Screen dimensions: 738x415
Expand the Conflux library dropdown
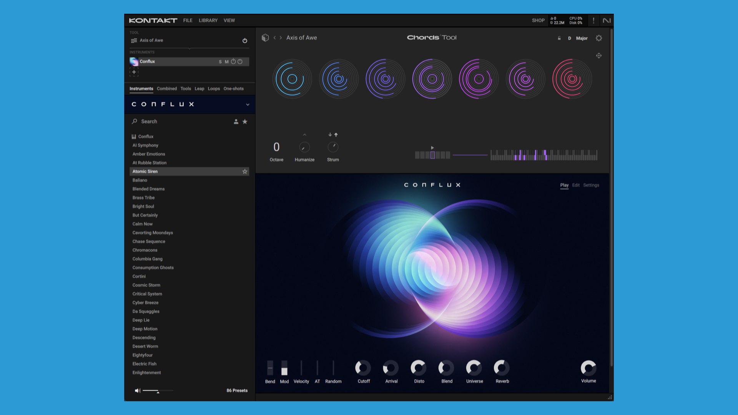point(248,105)
